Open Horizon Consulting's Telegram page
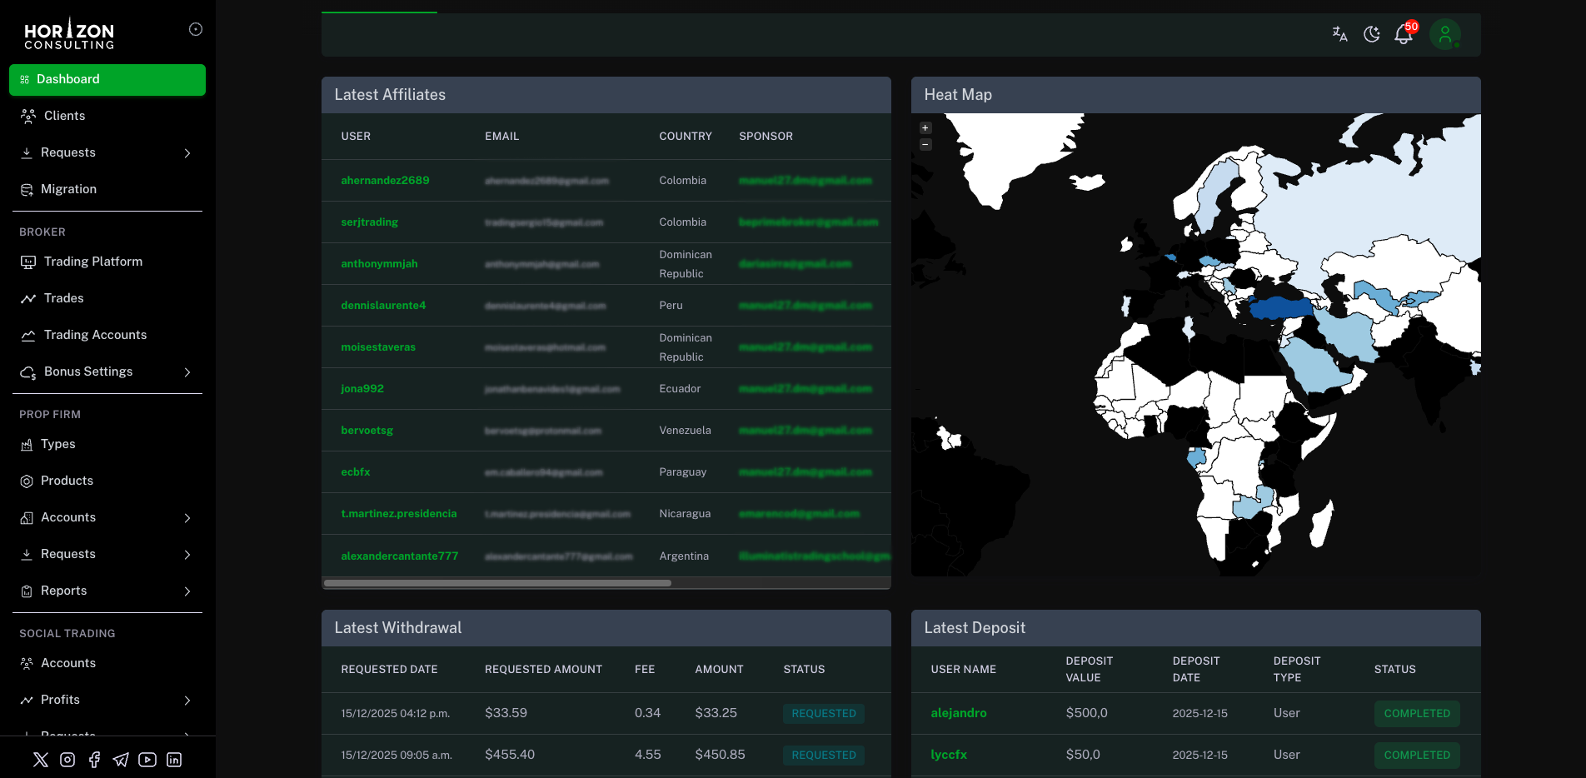1586x778 pixels. tap(121, 759)
